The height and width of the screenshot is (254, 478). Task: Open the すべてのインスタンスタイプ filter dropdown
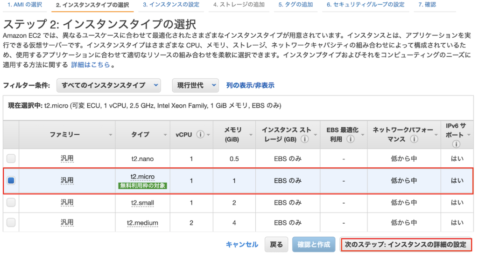pos(108,85)
